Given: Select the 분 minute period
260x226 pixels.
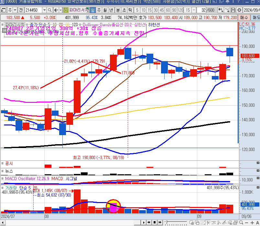Looking at the screenshot, I should pyautogui.click(x=118, y=10).
